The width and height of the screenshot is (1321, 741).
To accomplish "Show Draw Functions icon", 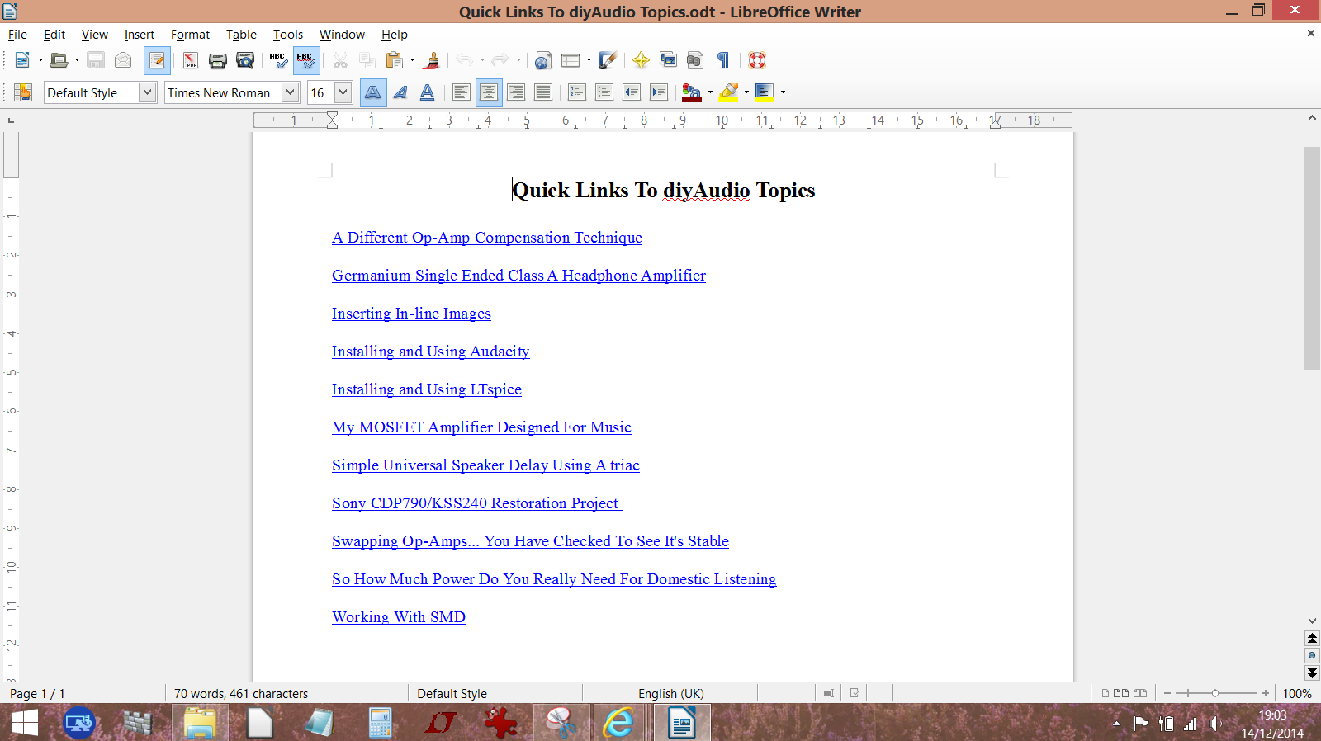I will tap(608, 60).
